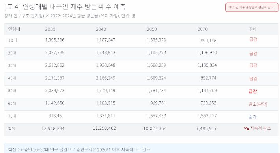280x153 pixels.
Task: Click the value 1,142,650 in the 60대 row
Action: pos(55,103)
